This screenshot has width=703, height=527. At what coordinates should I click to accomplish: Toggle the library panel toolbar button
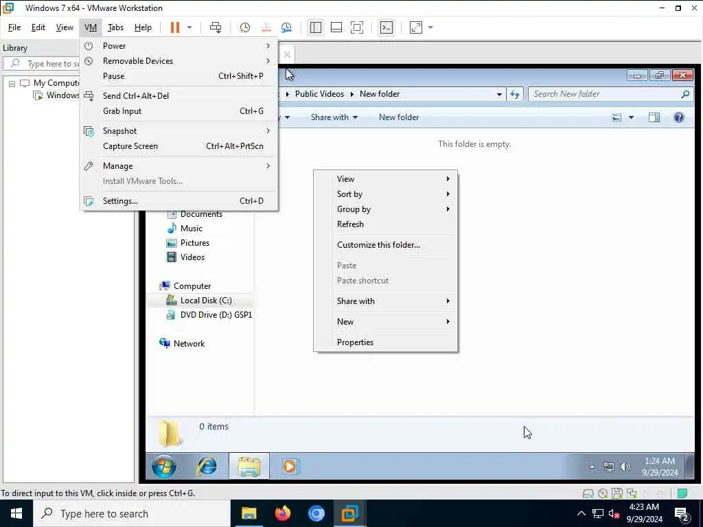tap(316, 27)
